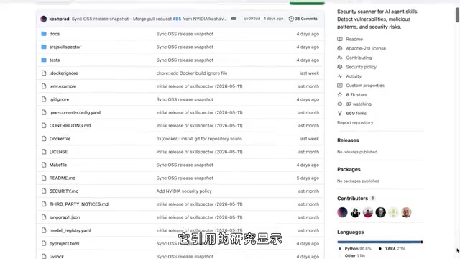This screenshot has height=259, width=460.
Task: Click the Python language entry
Action: (355, 249)
